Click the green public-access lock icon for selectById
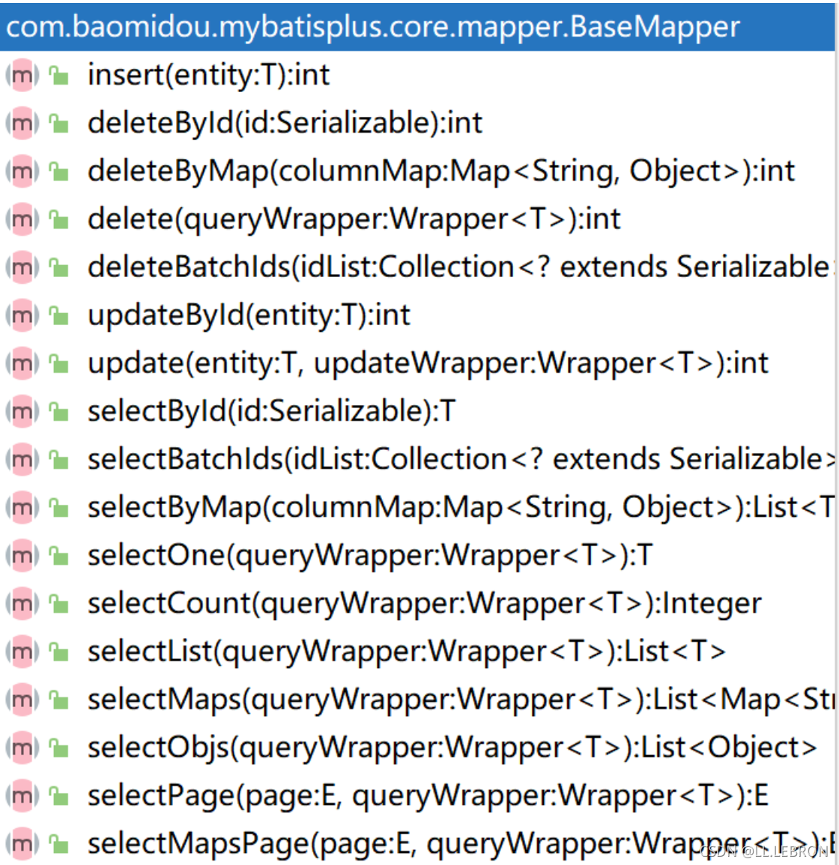This screenshot has height=865, width=839. click(58, 412)
